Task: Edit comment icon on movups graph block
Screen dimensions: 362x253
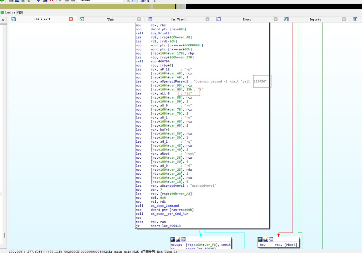Action: pyautogui.click(x=178, y=239)
